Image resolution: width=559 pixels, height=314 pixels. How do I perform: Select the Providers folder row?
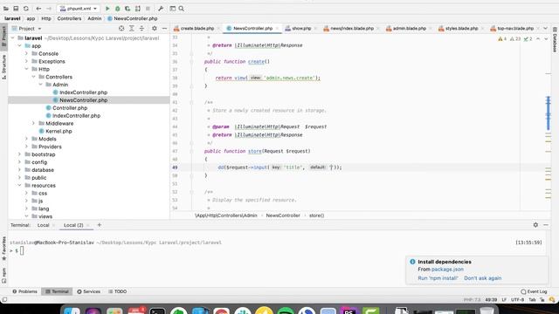[89, 147]
